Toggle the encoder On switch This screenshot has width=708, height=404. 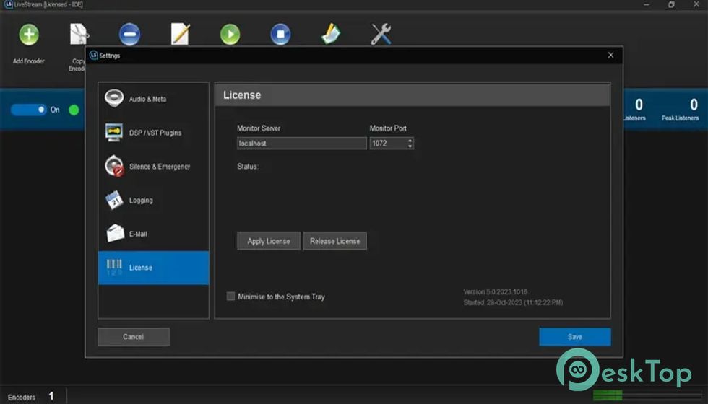(x=28, y=110)
